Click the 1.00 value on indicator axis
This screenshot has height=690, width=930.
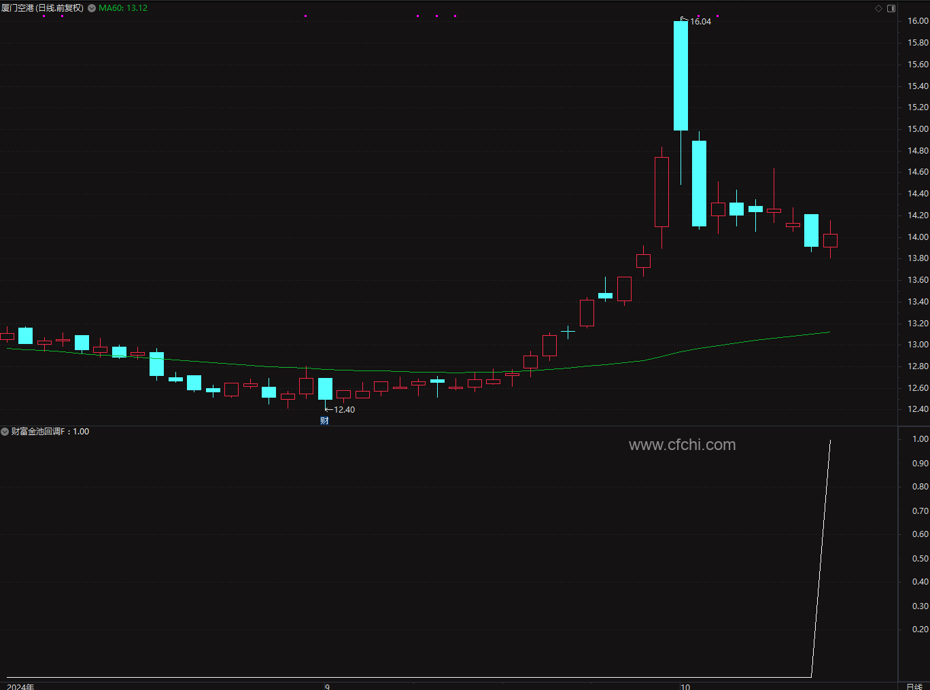920,439
